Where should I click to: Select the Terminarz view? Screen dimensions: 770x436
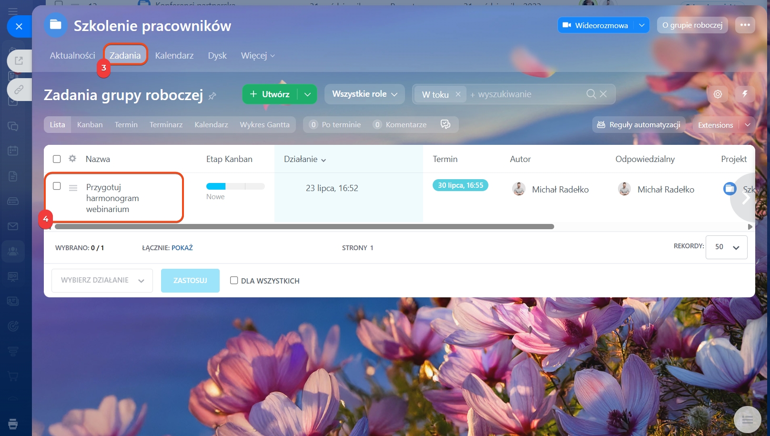(166, 124)
